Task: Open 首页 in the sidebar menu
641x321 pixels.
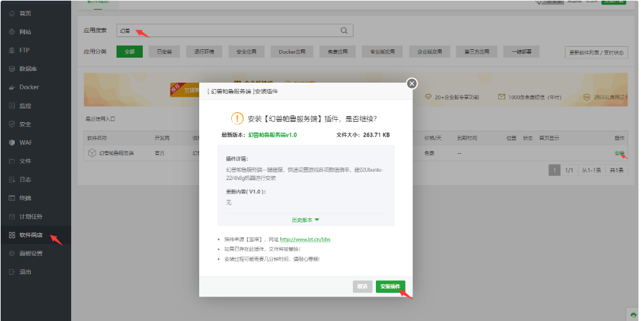Action: (x=26, y=13)
